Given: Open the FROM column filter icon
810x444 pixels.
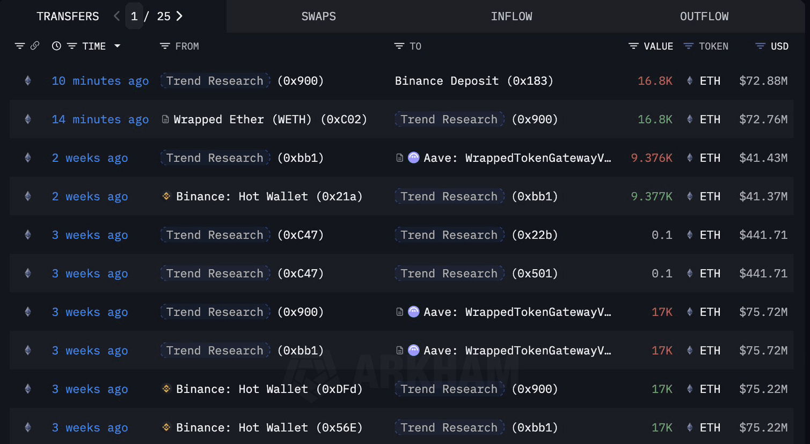Looking at the screenshot, I should tap(165, 46).
